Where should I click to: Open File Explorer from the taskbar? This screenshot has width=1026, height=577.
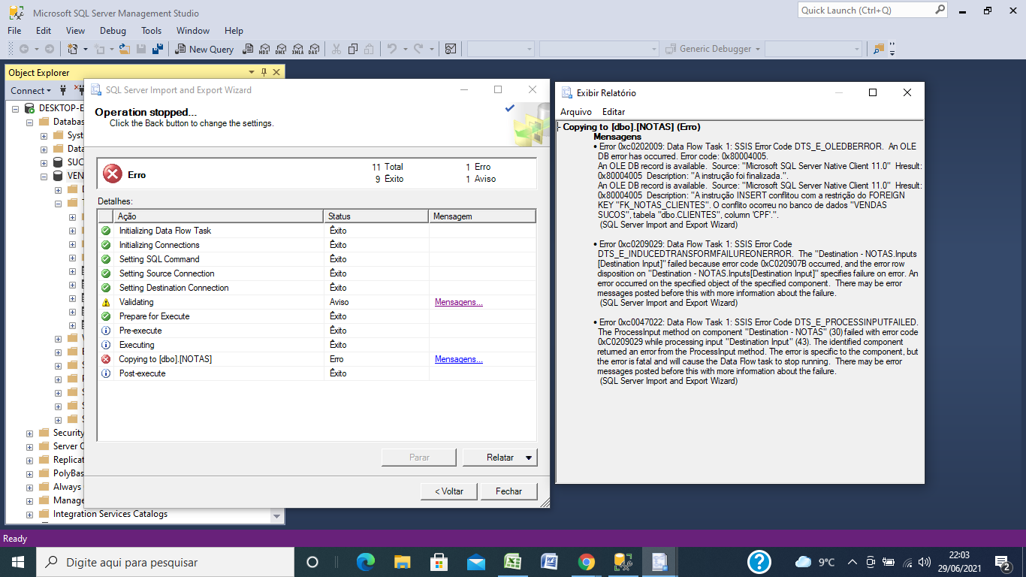[403, 562]
